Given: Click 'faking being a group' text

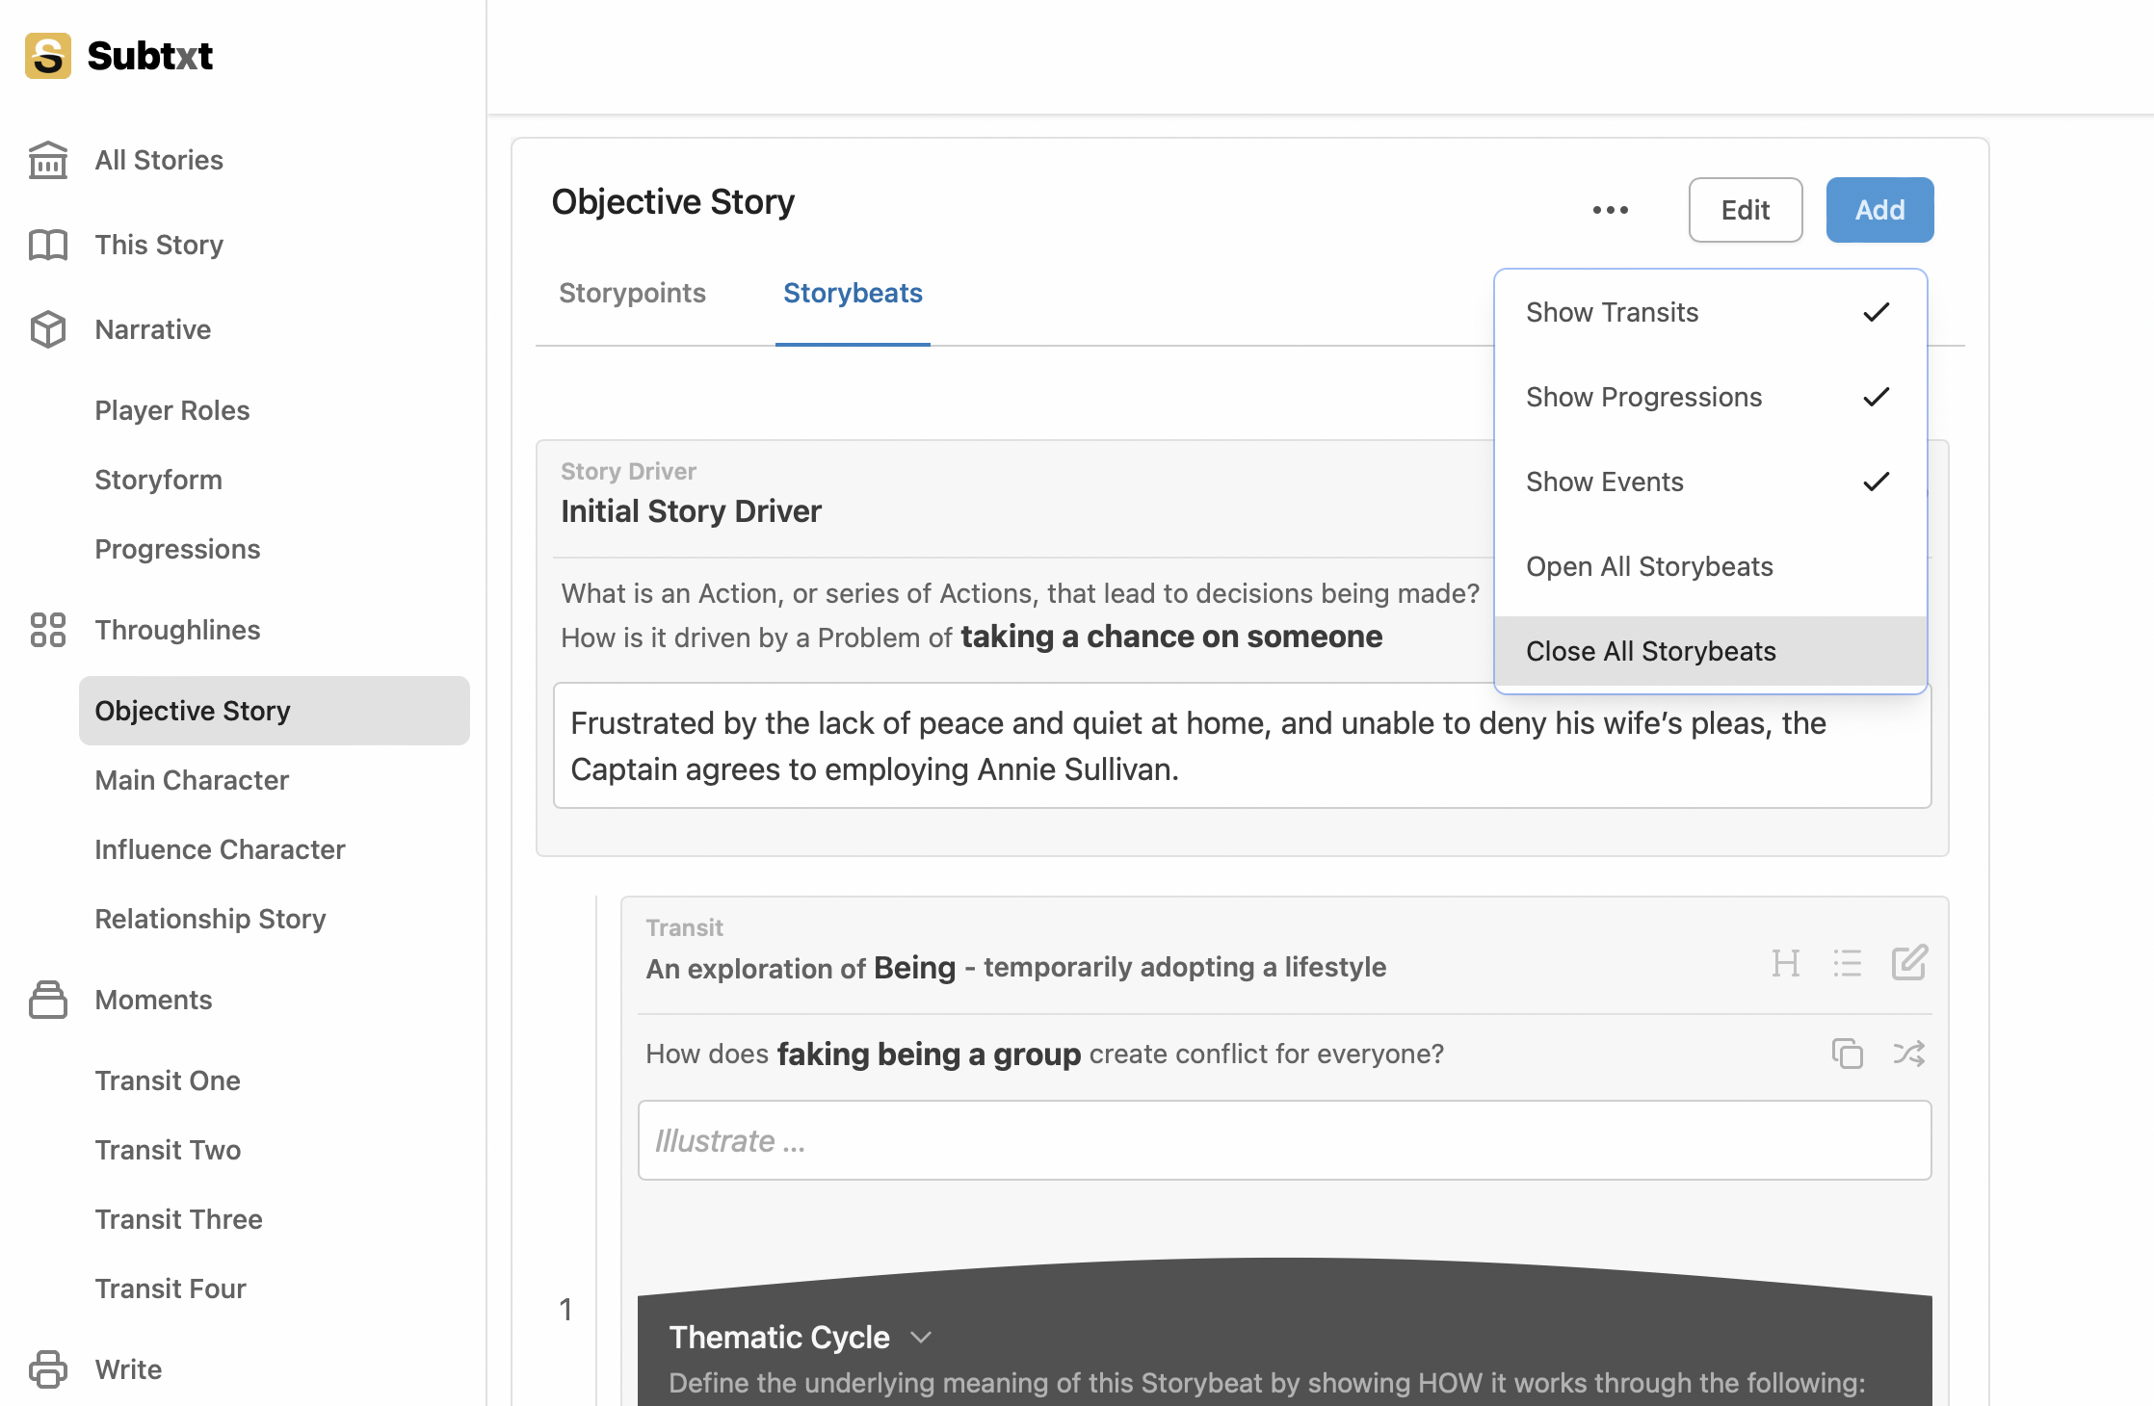Looking at the screenshot, I should coord(929,1054).
